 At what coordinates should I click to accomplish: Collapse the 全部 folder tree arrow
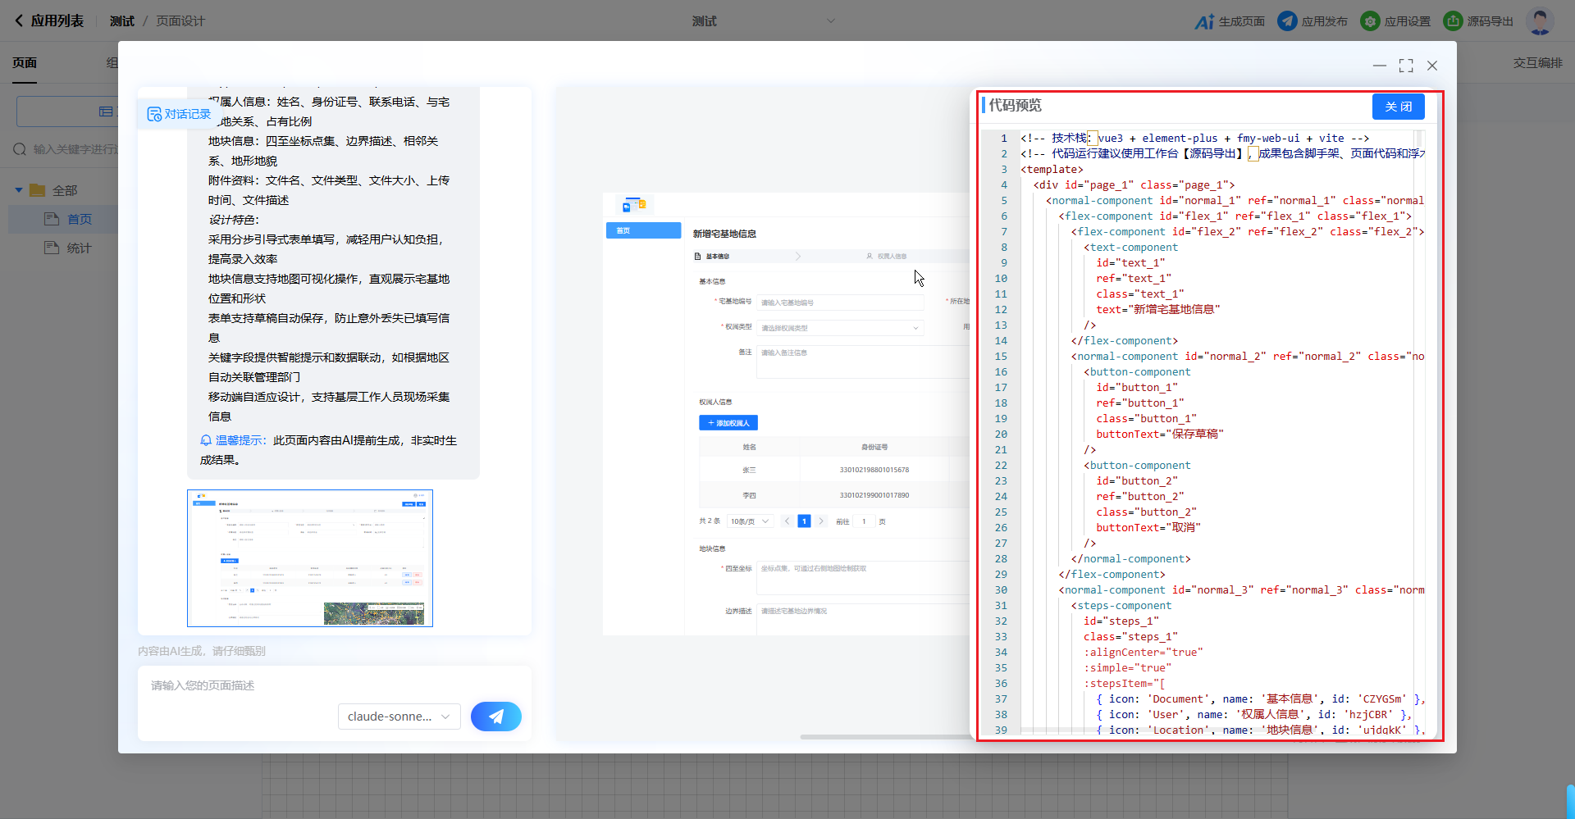[x=19, y=190]
